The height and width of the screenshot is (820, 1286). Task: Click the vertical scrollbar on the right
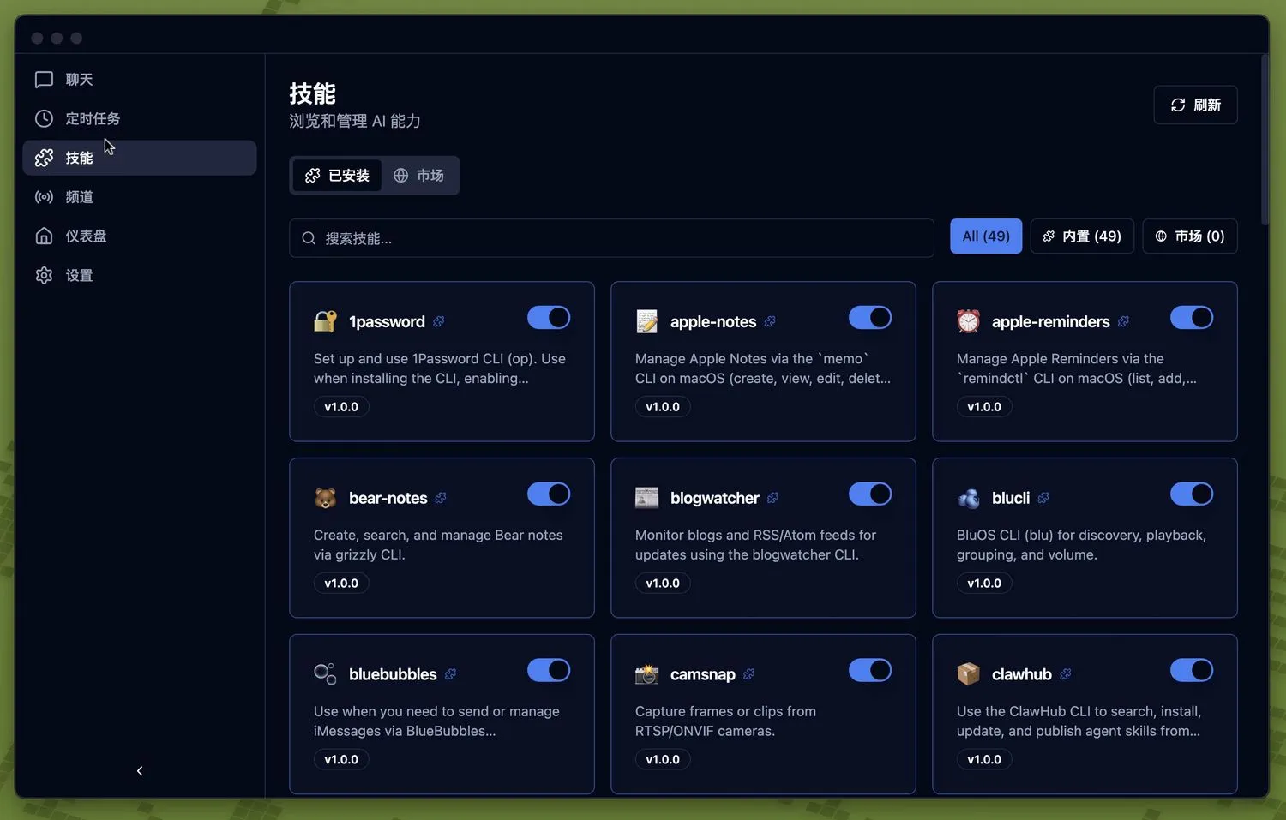[x=1265, y=140]
